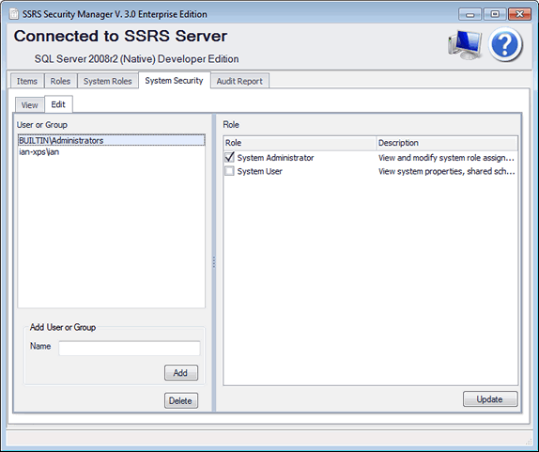Click the application icon in the title bar
The image size is (539, 452).
pos(14,14)
